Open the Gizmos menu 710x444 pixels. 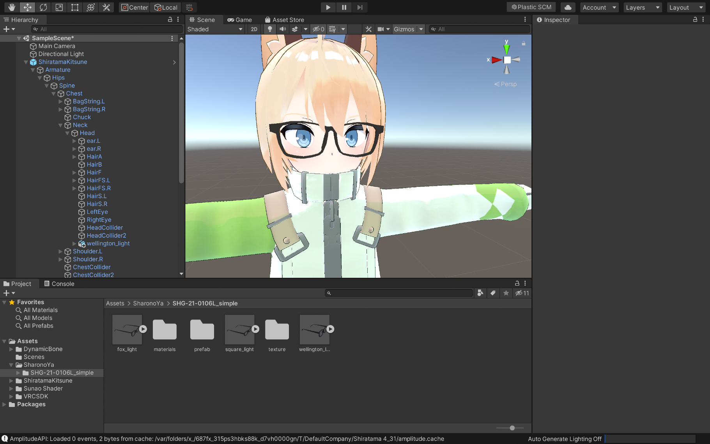404,29
